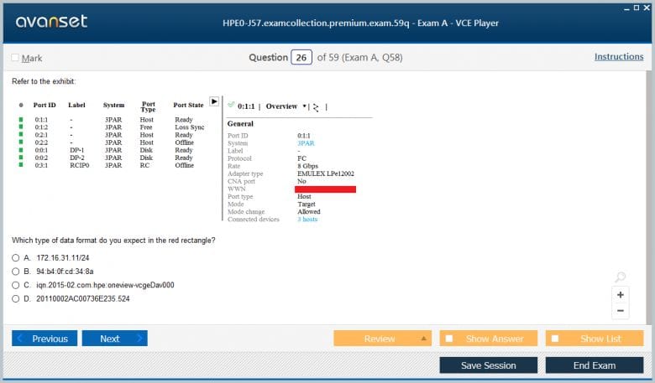Click the magnifier search icon
Image resolution: width=655 pixels, height=383 pixels.
tap(621, 277)
